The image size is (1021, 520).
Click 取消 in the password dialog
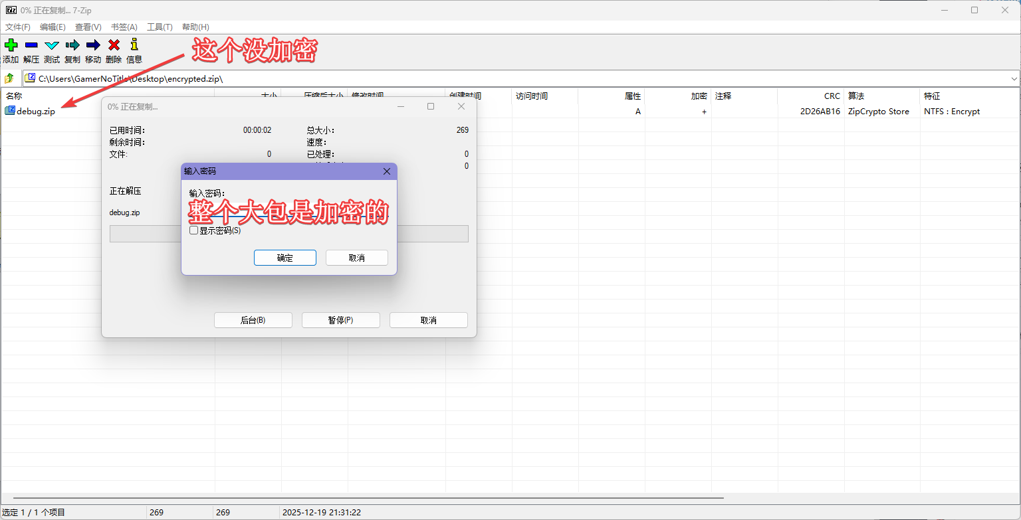coord(356,258)
